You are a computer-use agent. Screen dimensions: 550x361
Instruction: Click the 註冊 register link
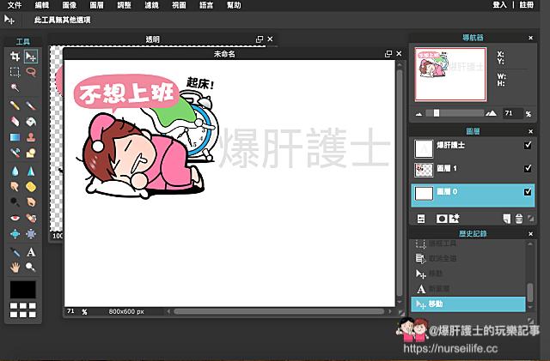[527, 5]
